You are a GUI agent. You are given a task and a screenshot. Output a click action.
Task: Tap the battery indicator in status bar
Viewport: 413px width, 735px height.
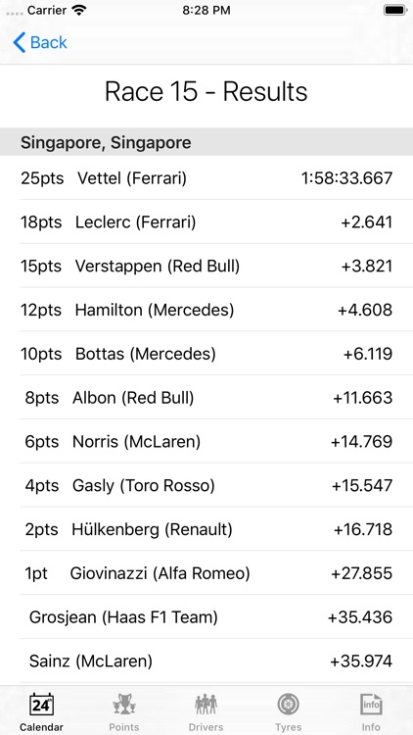394,11
